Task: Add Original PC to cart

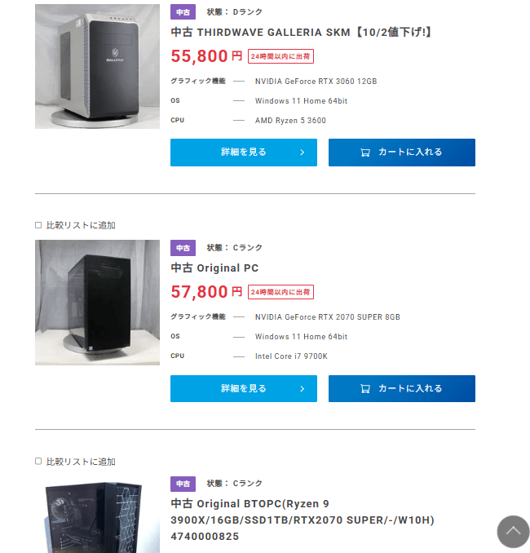Action: point(401,389)
